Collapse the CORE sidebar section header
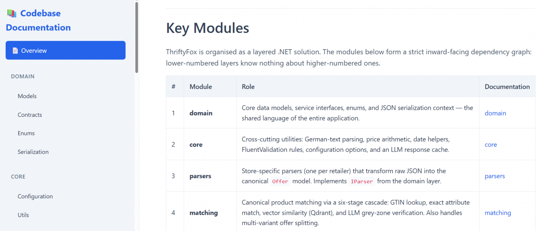Viewport: 553px width, 231px height. point(18,176)
